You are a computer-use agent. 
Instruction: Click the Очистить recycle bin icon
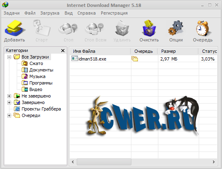(149, 28)
